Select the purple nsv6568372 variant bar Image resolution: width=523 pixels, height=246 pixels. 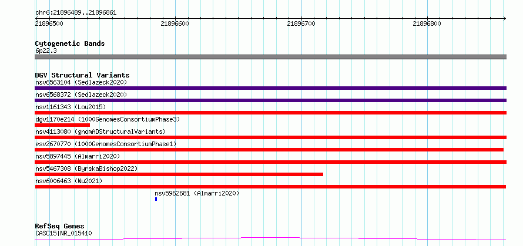(x=270, y=100)
